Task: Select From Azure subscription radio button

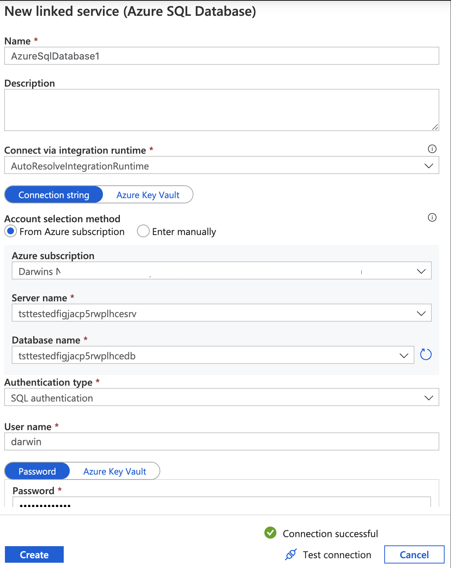Action: tap(11, 231)
